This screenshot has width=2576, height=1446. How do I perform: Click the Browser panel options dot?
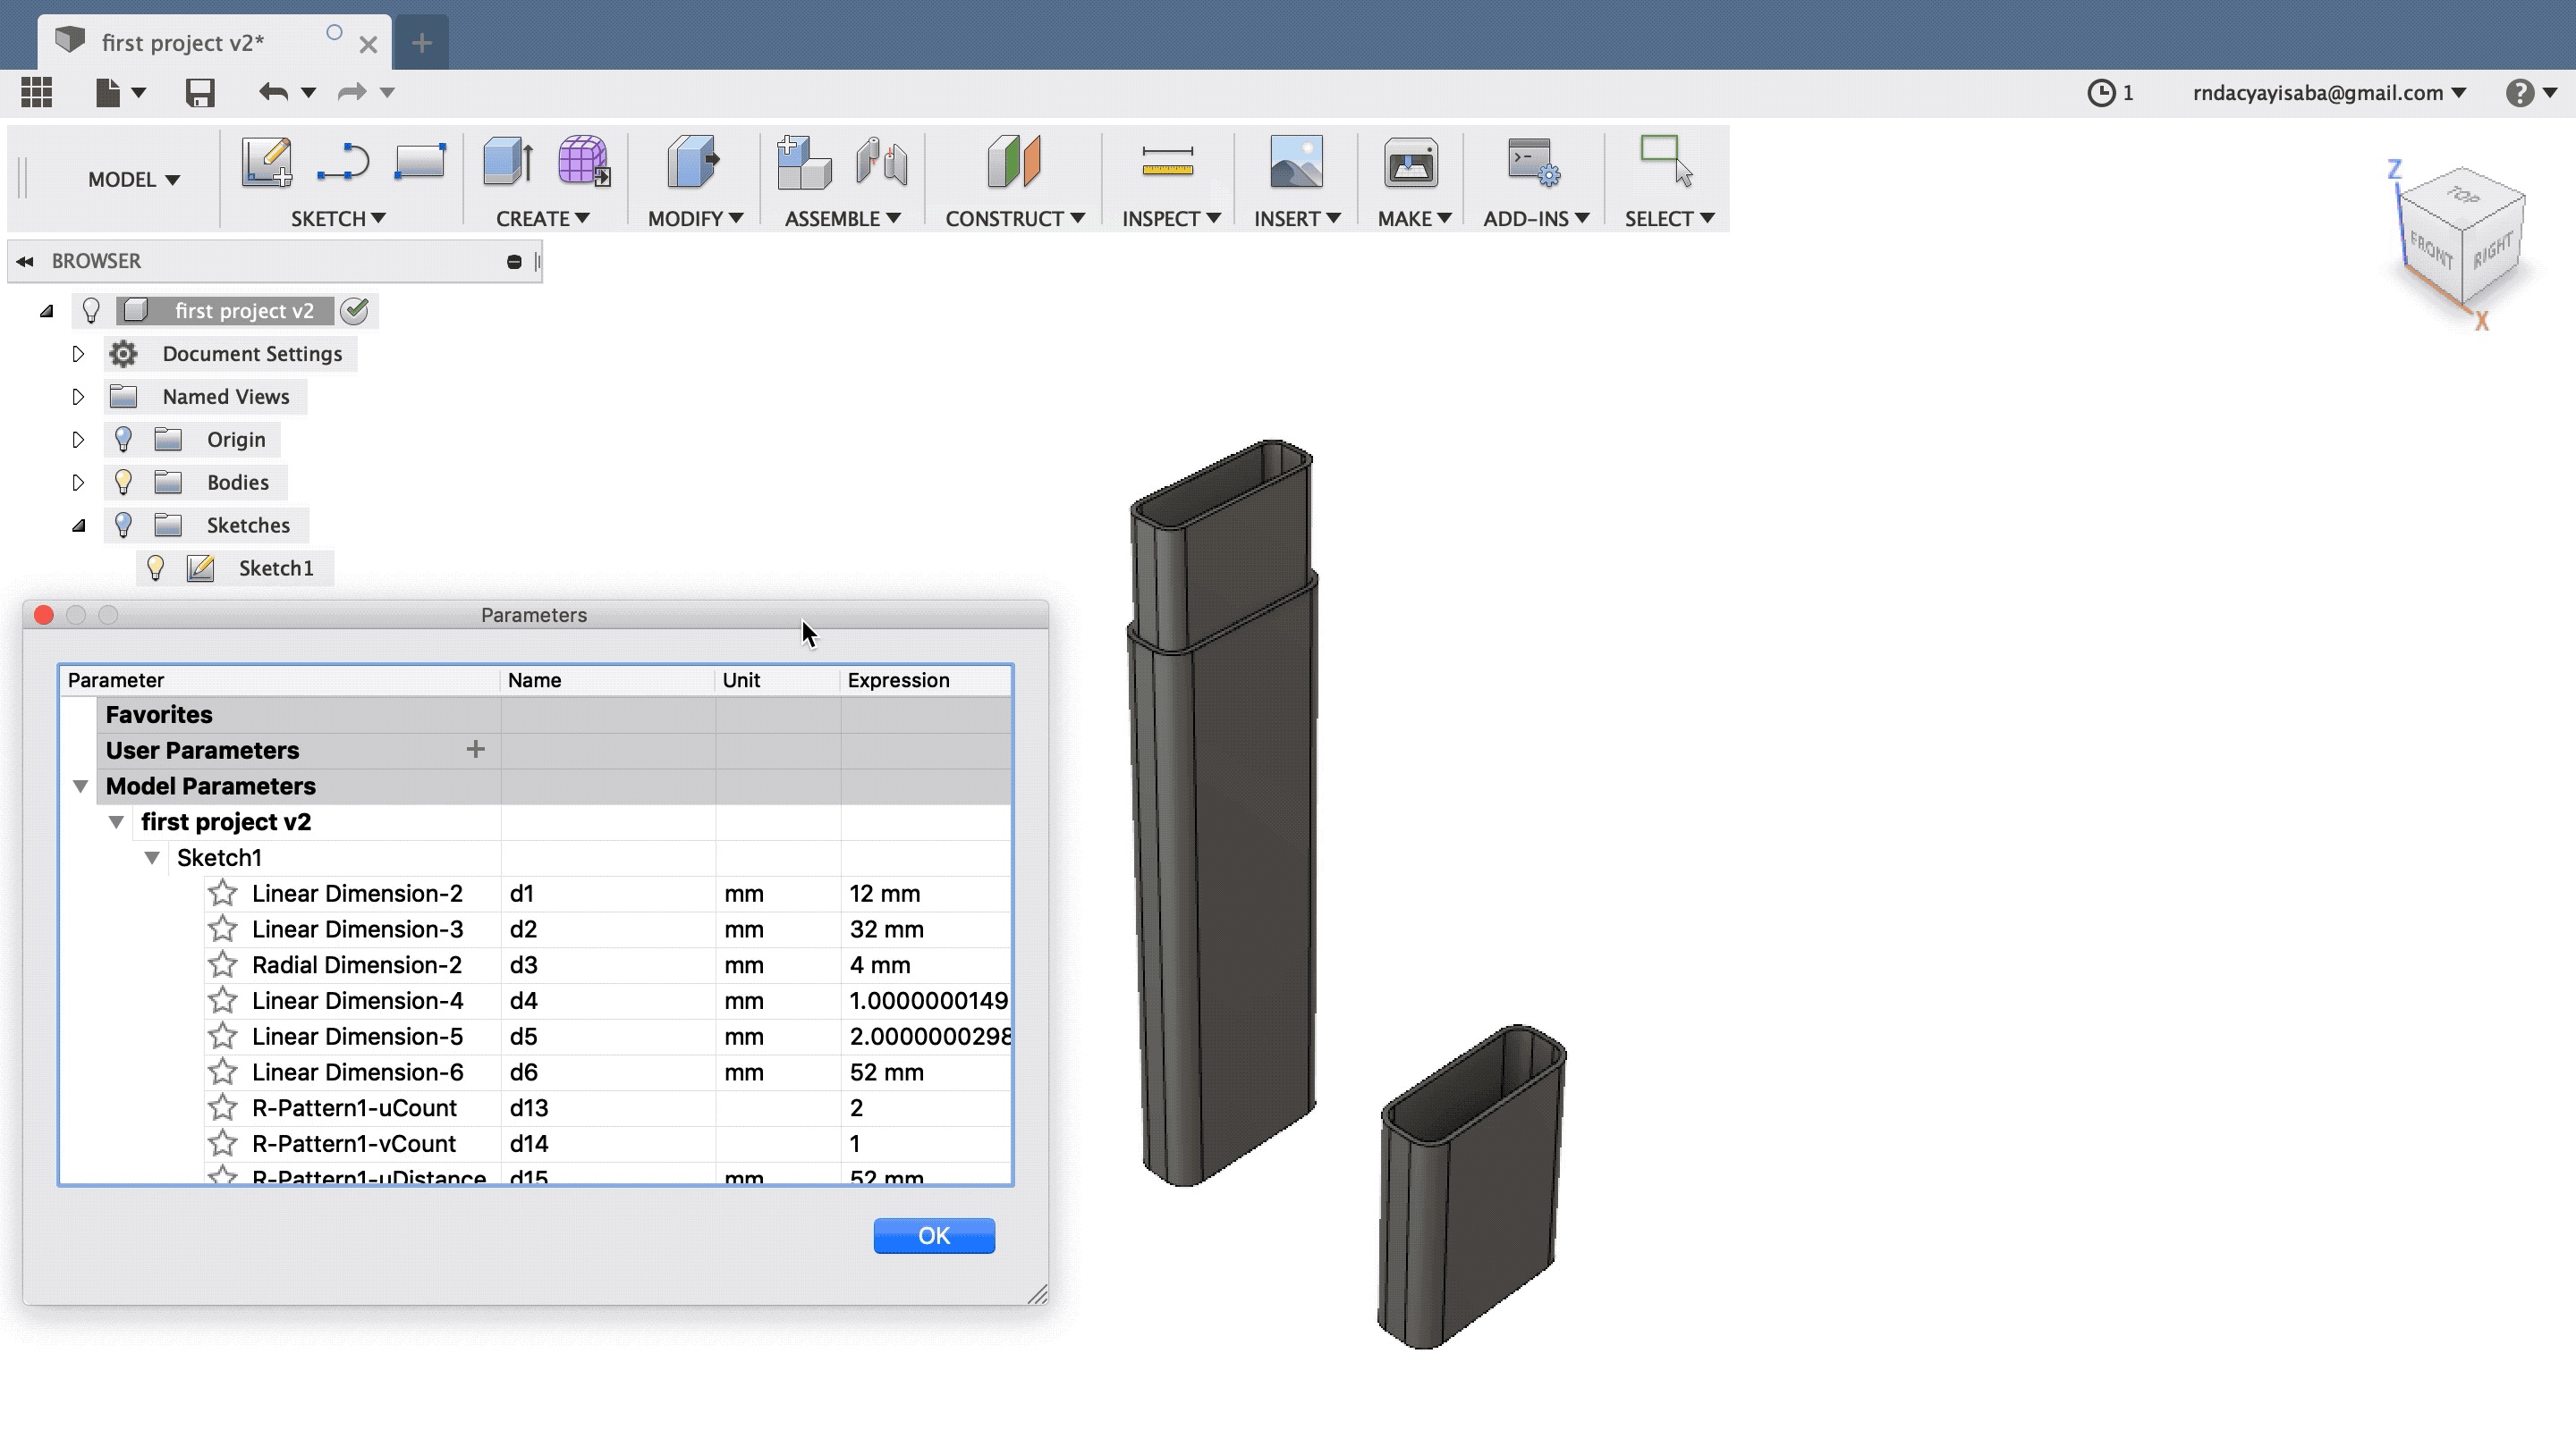pos(514,262)
